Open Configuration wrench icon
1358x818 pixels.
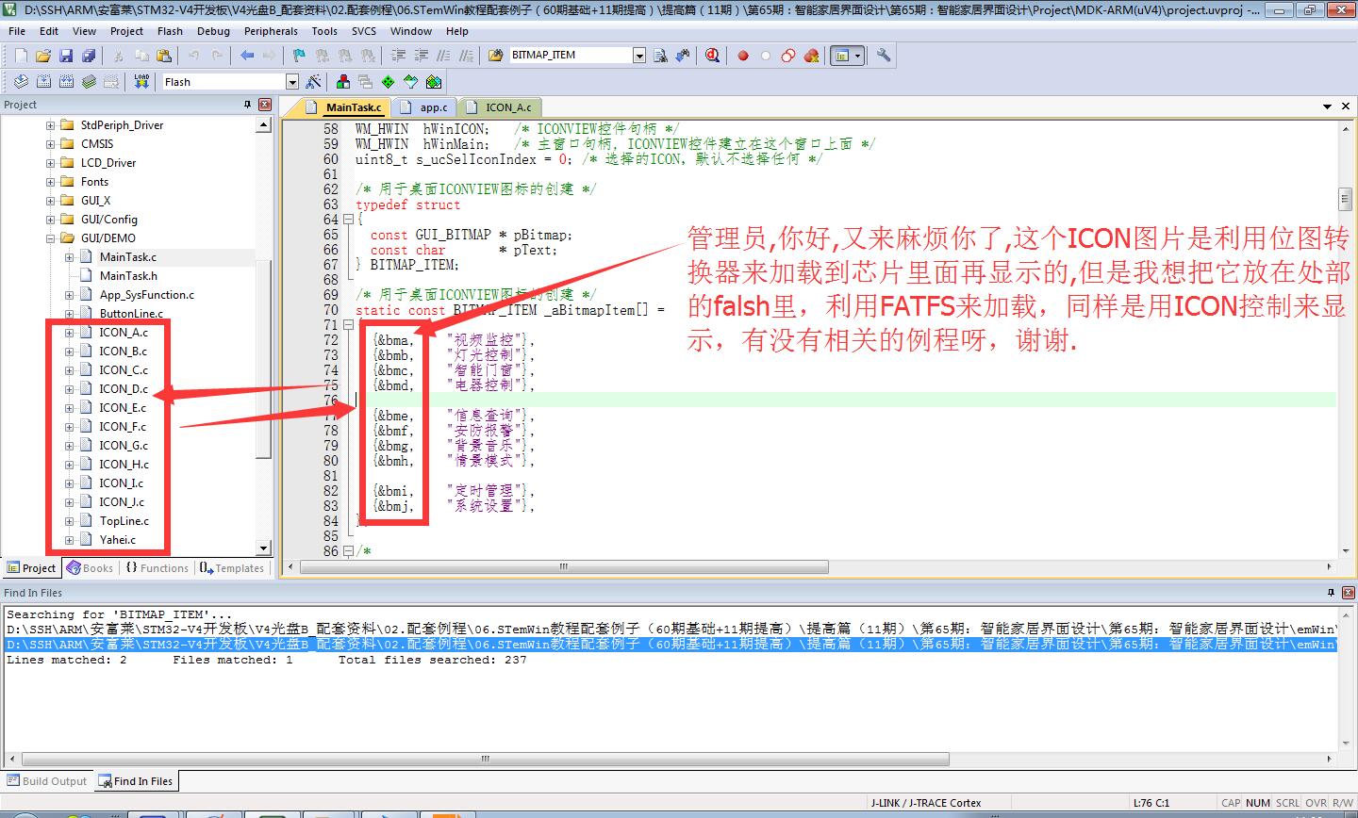884,56
